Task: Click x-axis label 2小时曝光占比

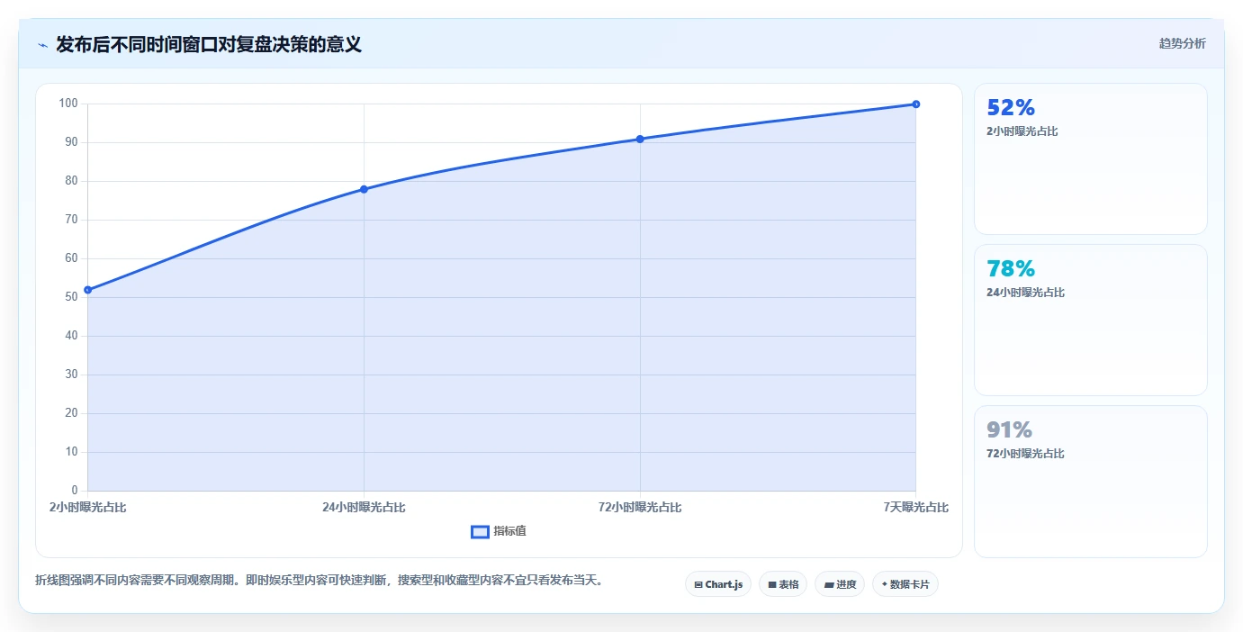Action: (87, 507)
